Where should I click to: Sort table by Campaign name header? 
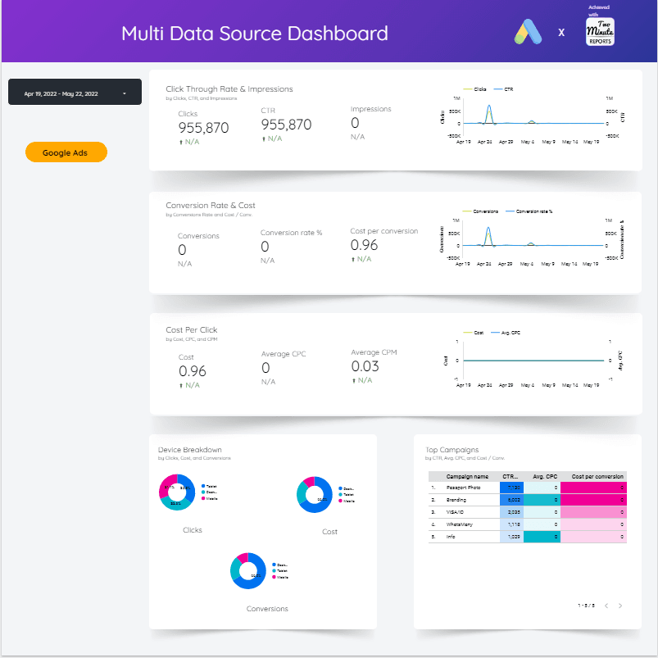click(467, 476)
